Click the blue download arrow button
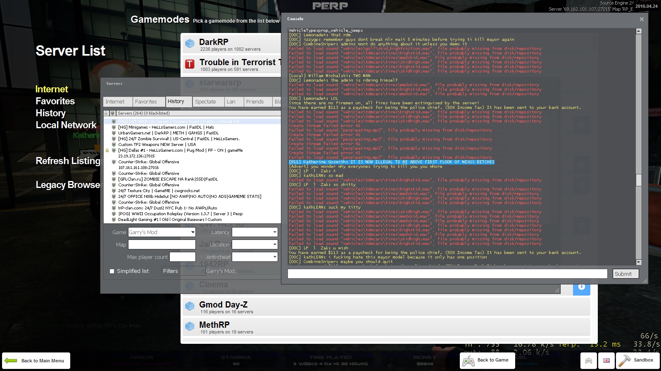 (x=581, y=287)
